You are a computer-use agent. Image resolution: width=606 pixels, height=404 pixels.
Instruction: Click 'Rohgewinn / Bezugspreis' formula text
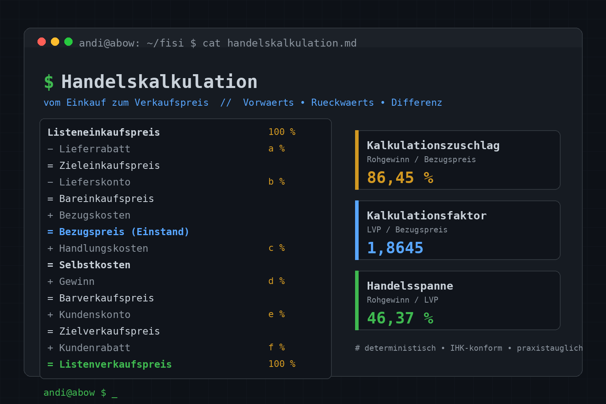coord(421,159)
